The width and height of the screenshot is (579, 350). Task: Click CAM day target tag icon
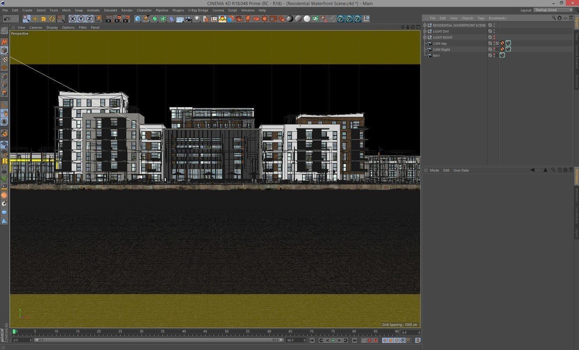point(508,43)
